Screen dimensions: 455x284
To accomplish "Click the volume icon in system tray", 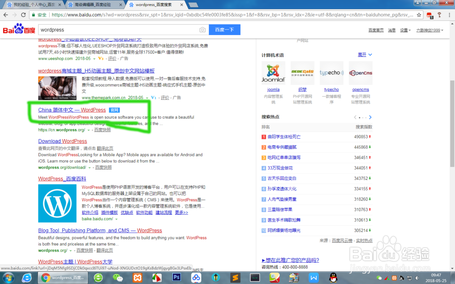I will coord(417,278).
